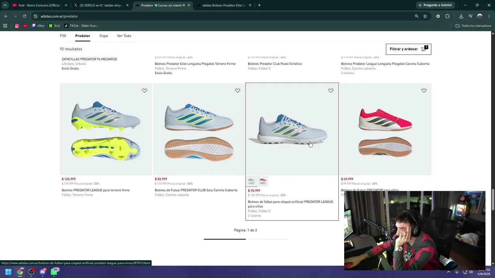This screenshot has height=278, width=495.
Task: Click the page vertical scrollbar thumb
Action: click(x=493, y=200)
